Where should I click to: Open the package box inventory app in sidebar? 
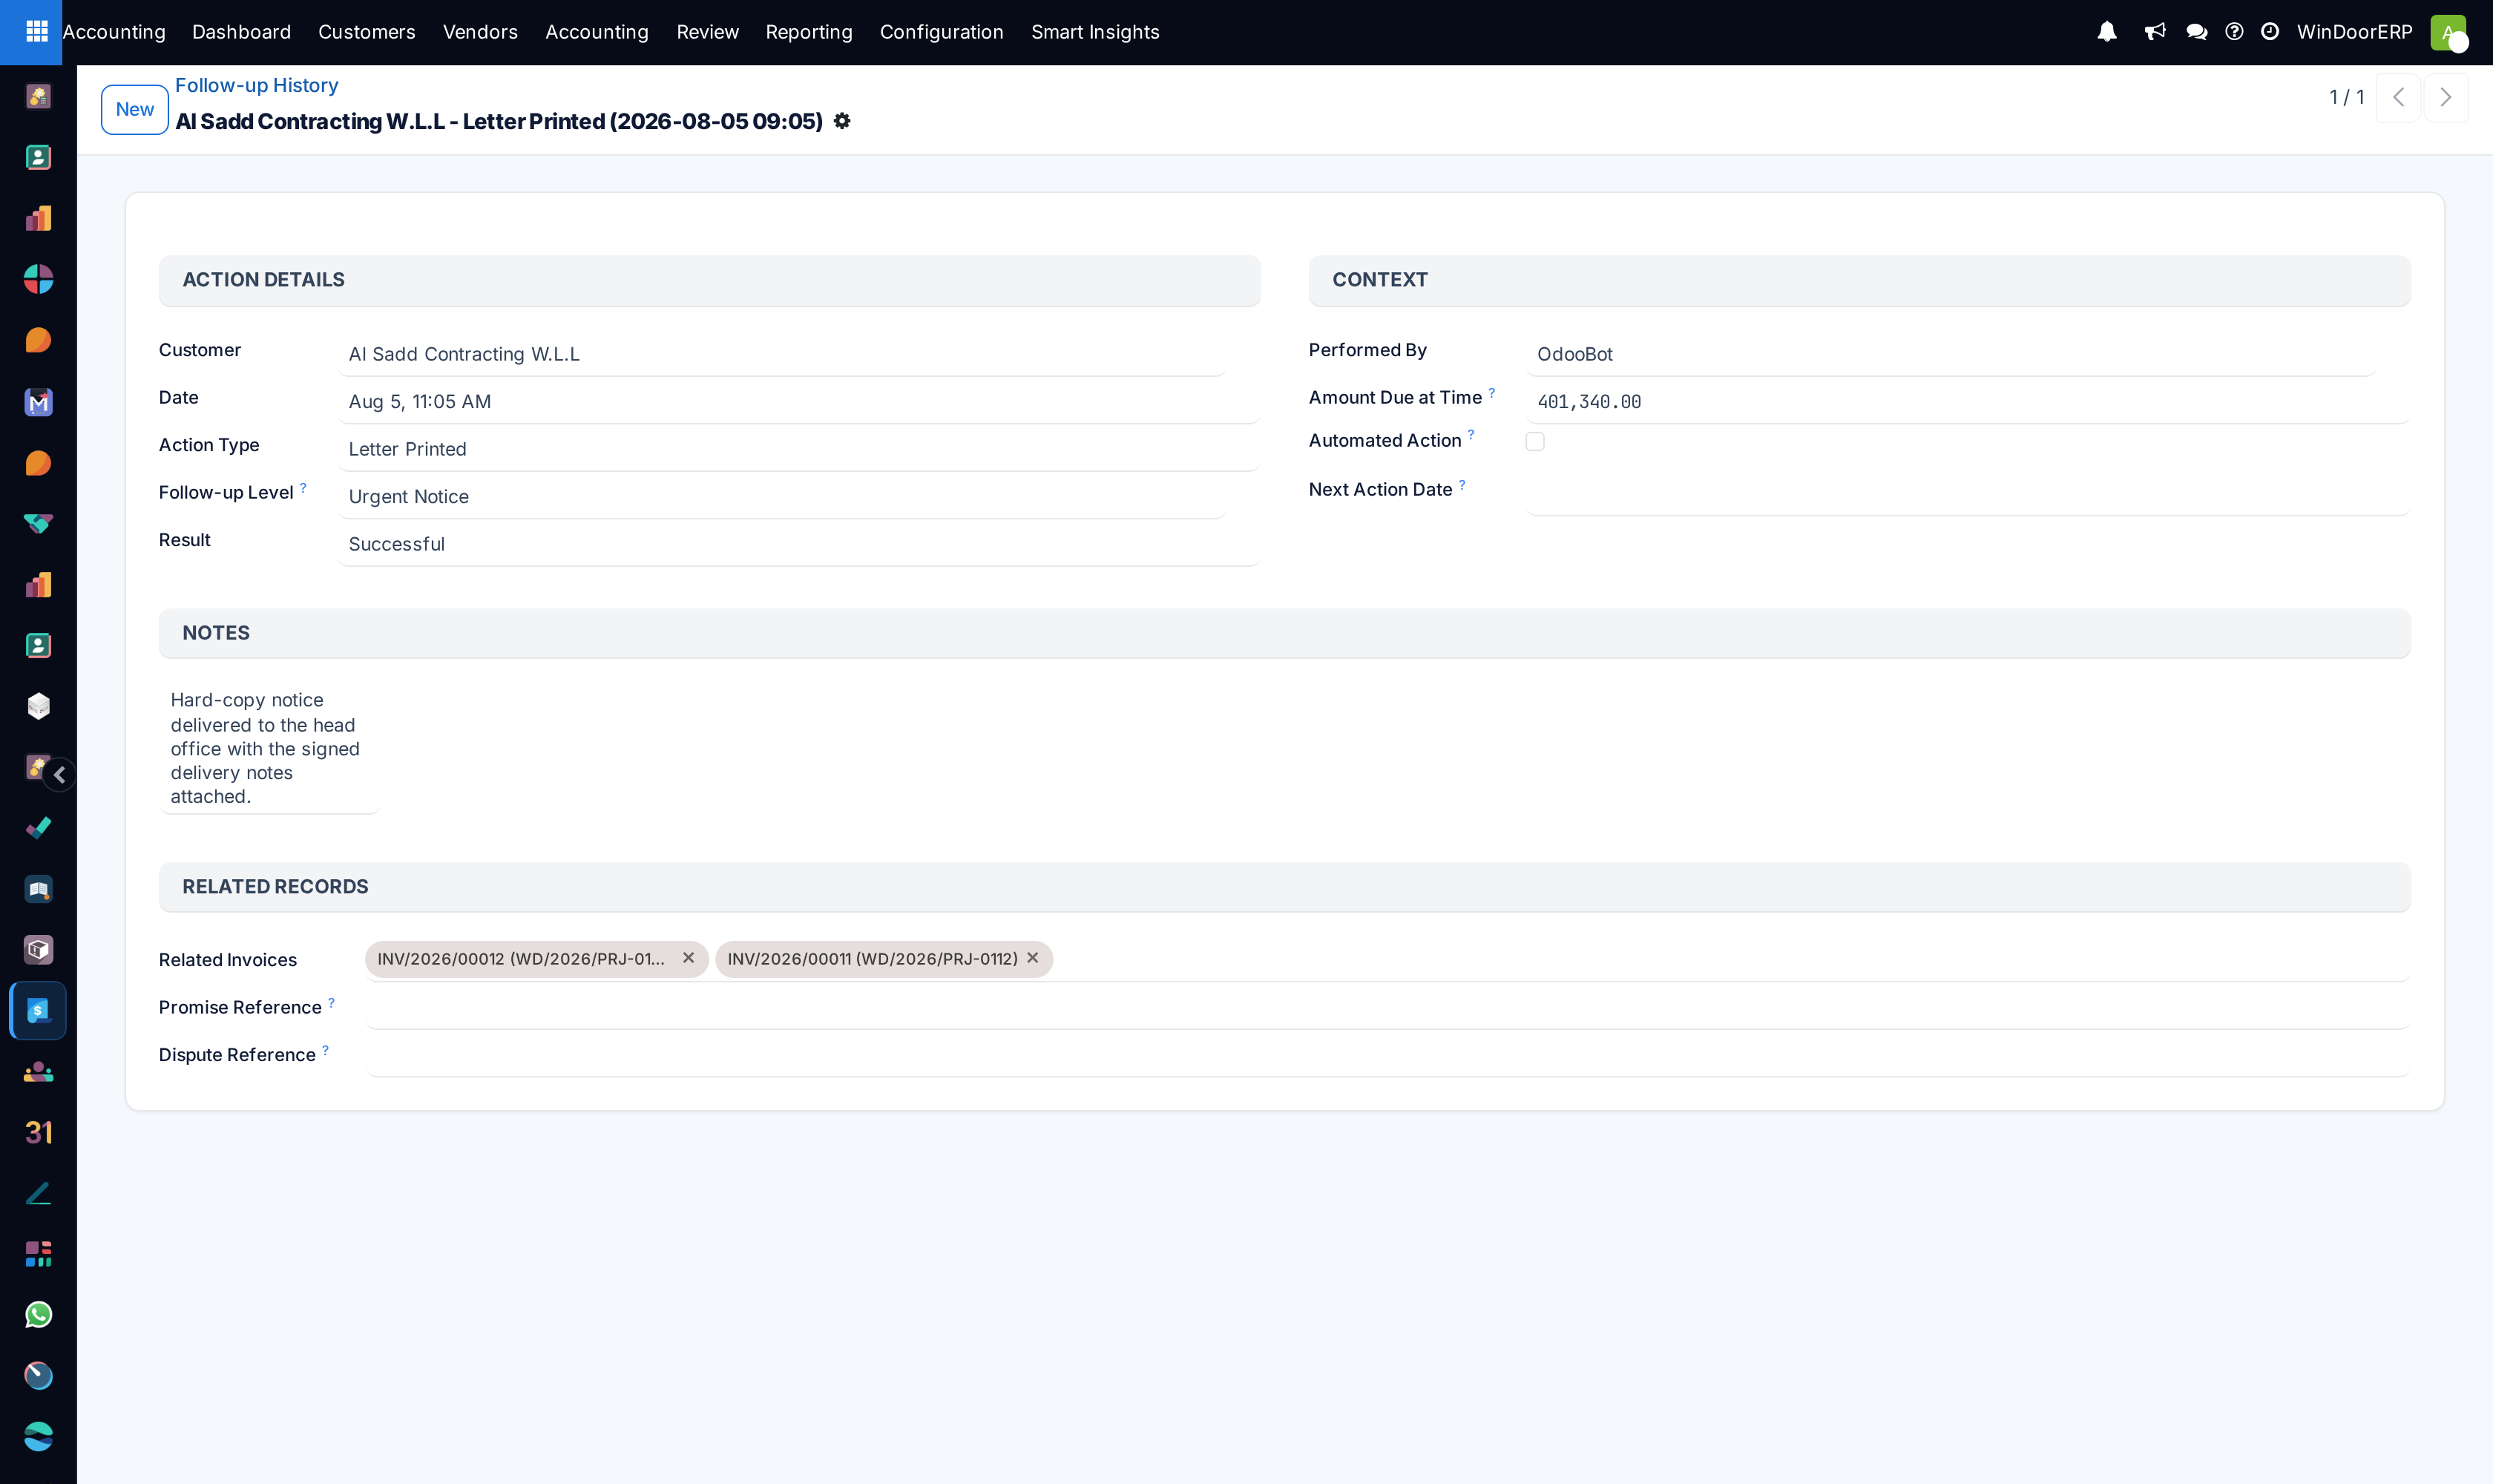click(38, 950)
